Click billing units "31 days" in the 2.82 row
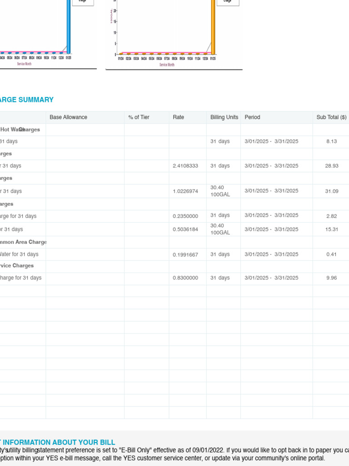Screen dimensions: 349x466 point(220,215)
